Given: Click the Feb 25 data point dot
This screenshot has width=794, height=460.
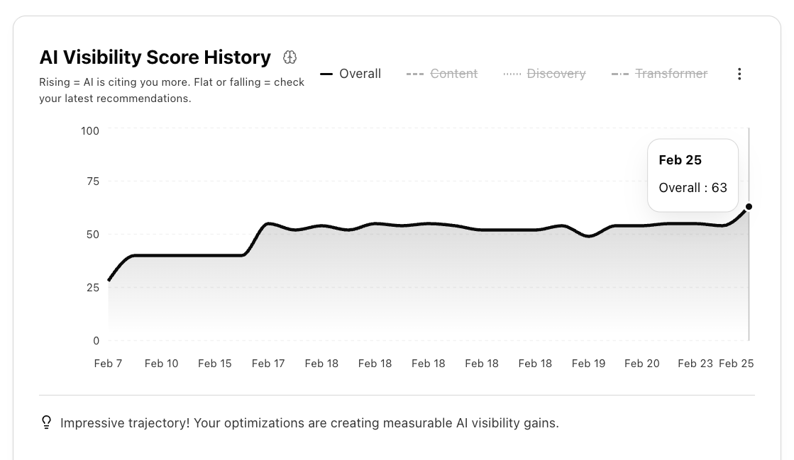Looking at the screenshot, I should 749,207.
